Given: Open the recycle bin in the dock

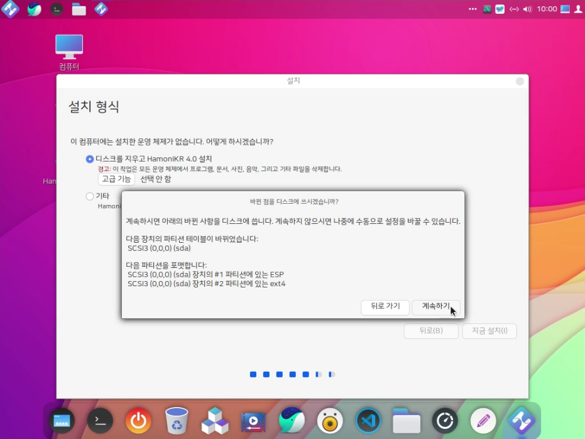Looking at the screenshot, I should [177, 420].
